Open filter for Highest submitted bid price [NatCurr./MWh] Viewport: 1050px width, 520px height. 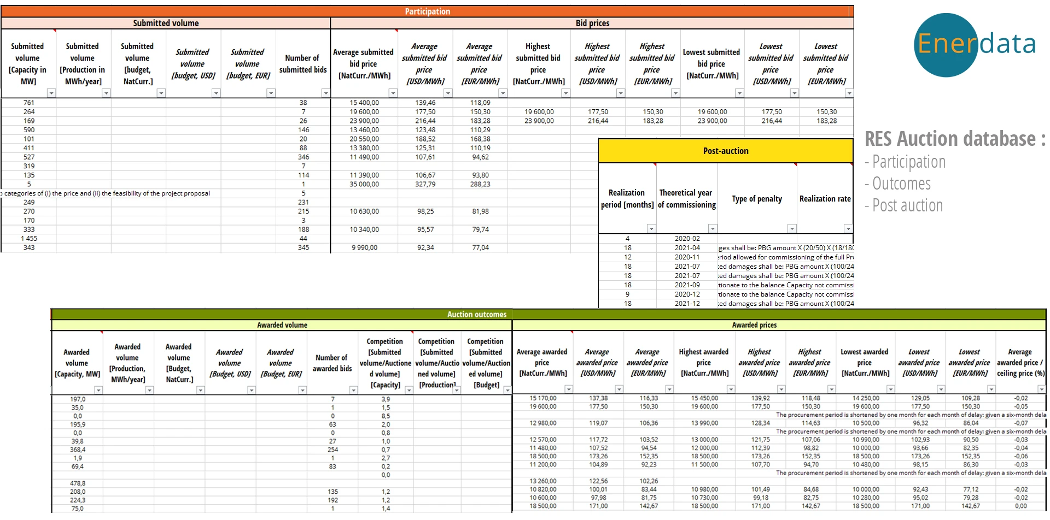565,93
